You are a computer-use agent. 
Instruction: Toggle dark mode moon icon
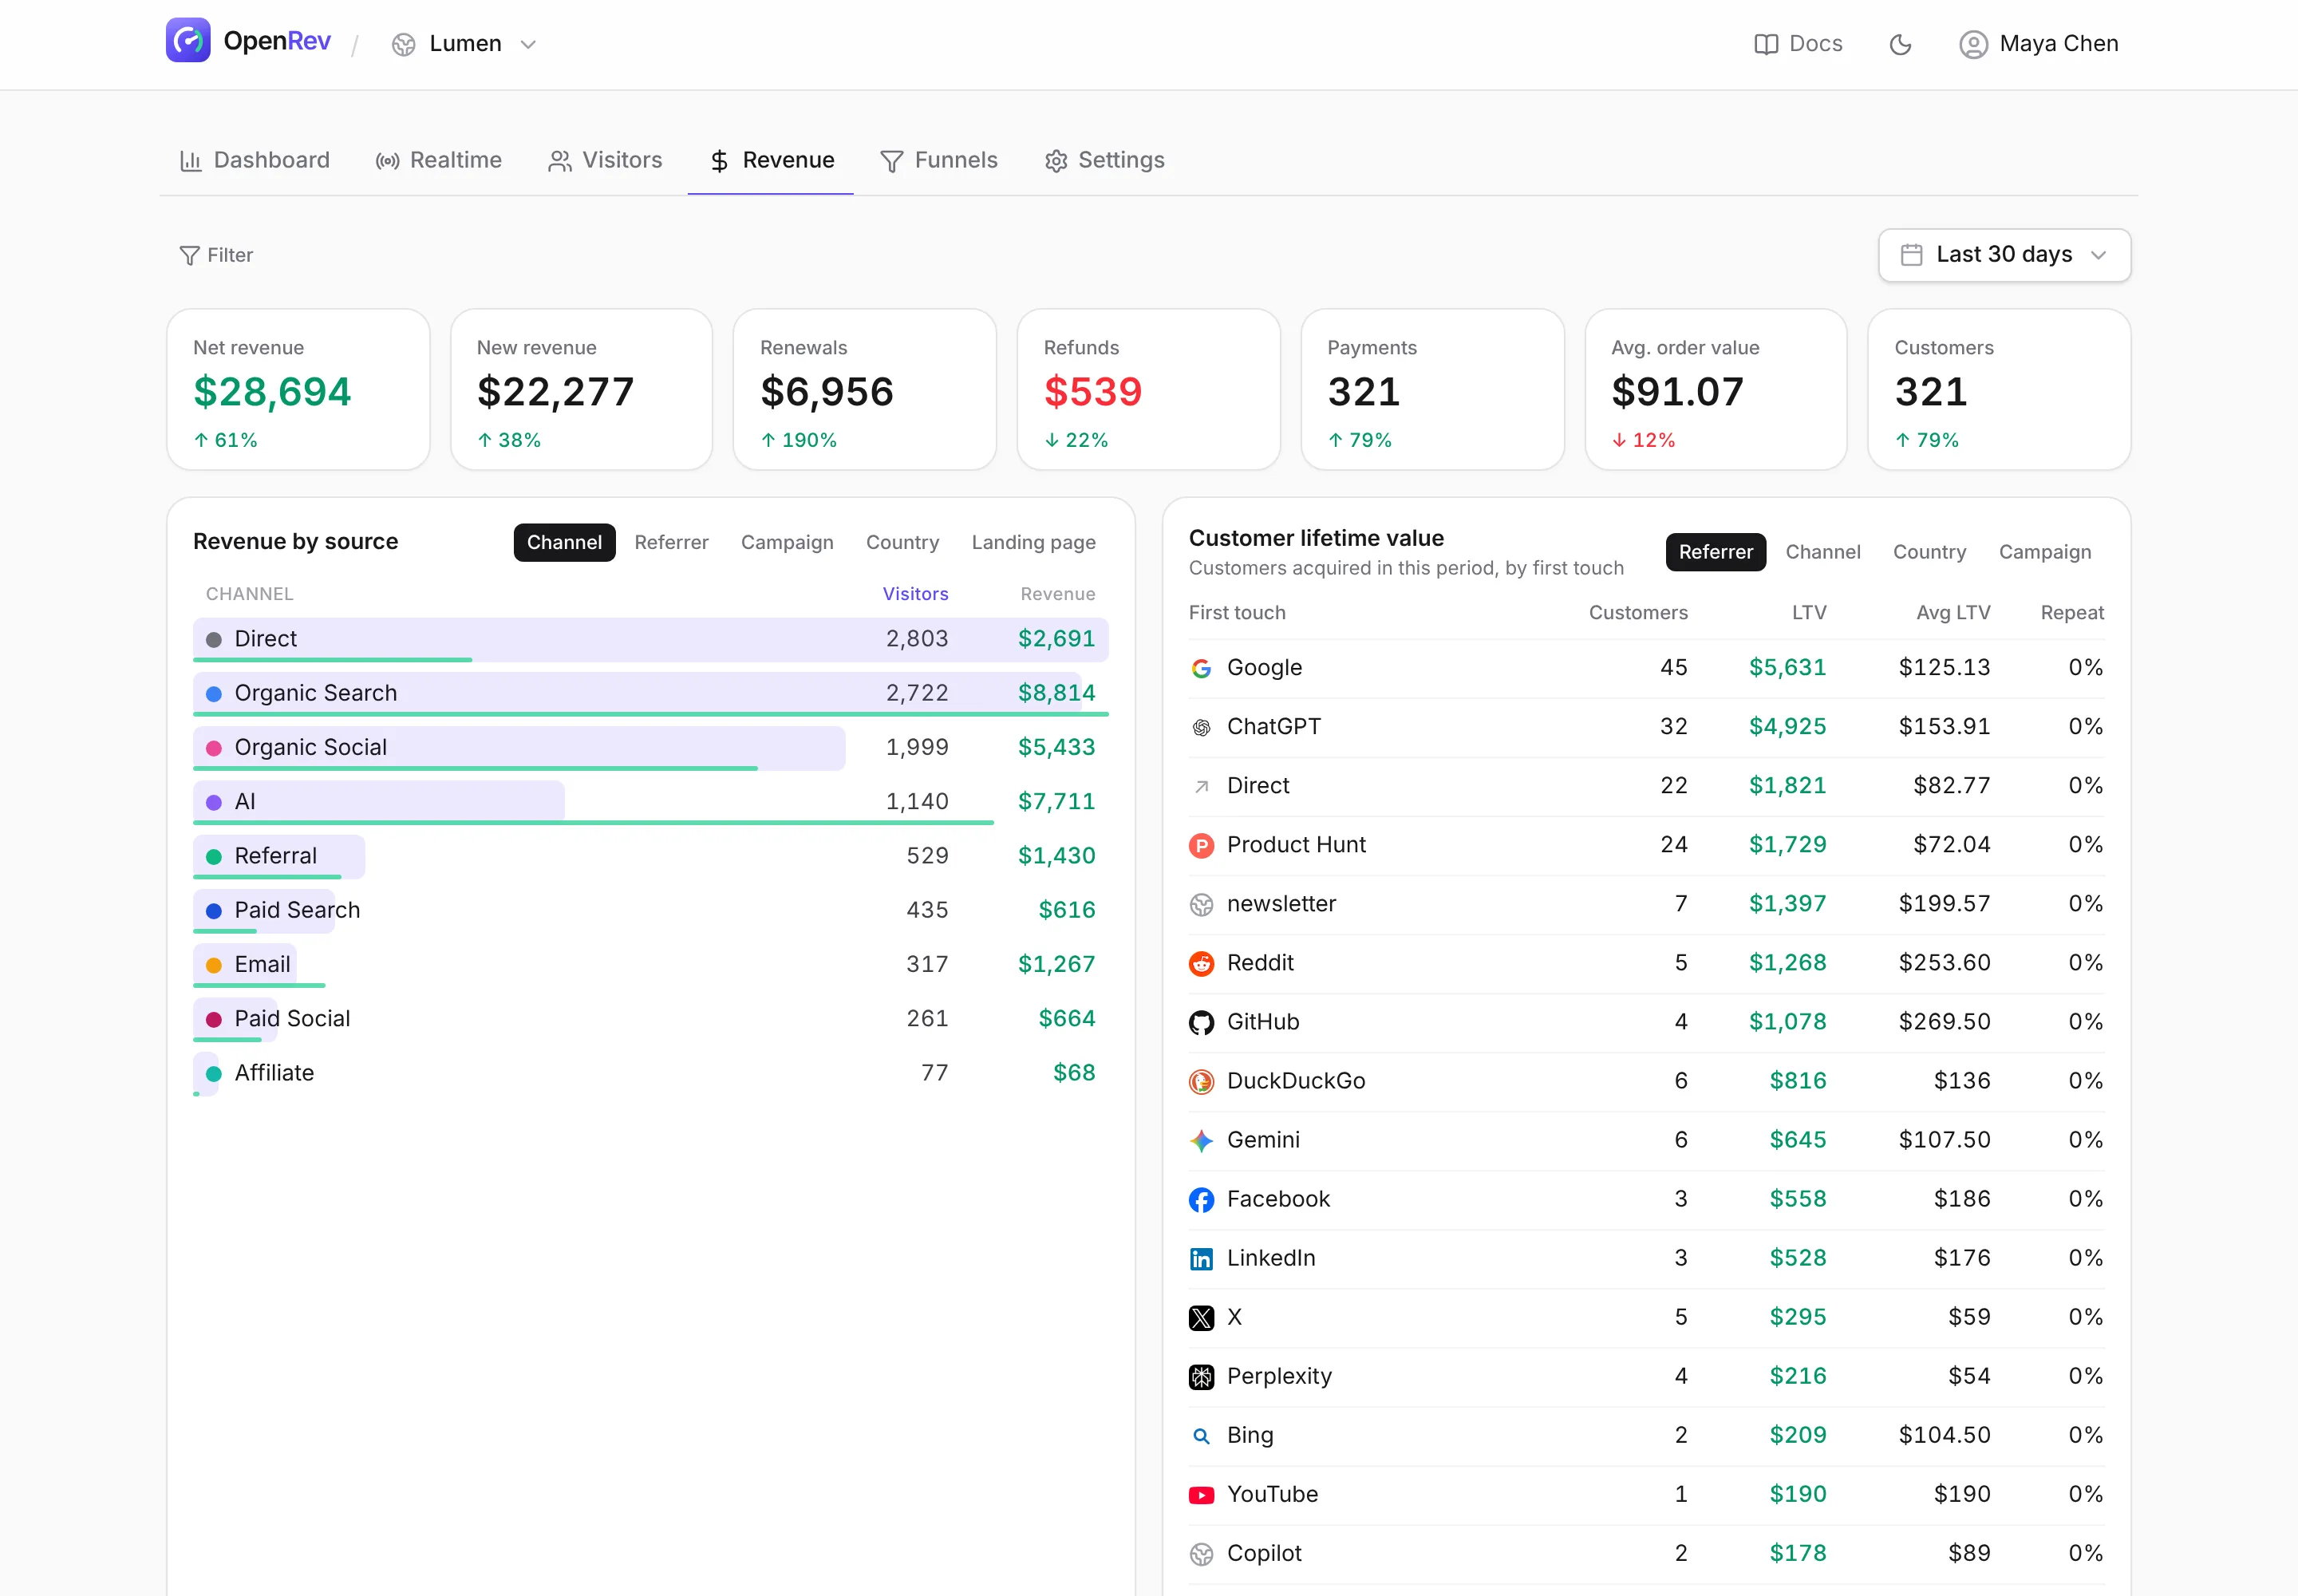1900,44
